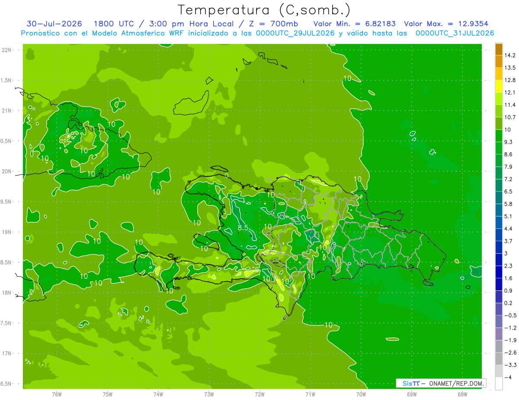The width and height of the screenshot is (519, 400).
Task: Select 'Valor Max. = 12.9354' text
Action: point(446,24)
